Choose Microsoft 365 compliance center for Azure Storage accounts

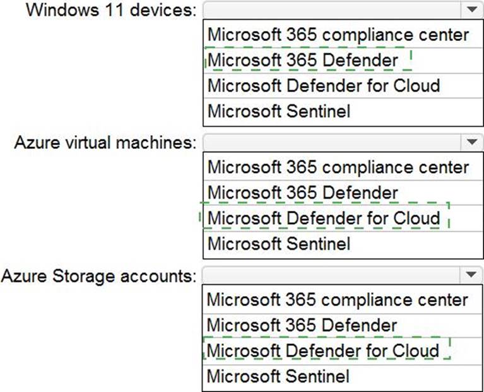coord(338,299)
